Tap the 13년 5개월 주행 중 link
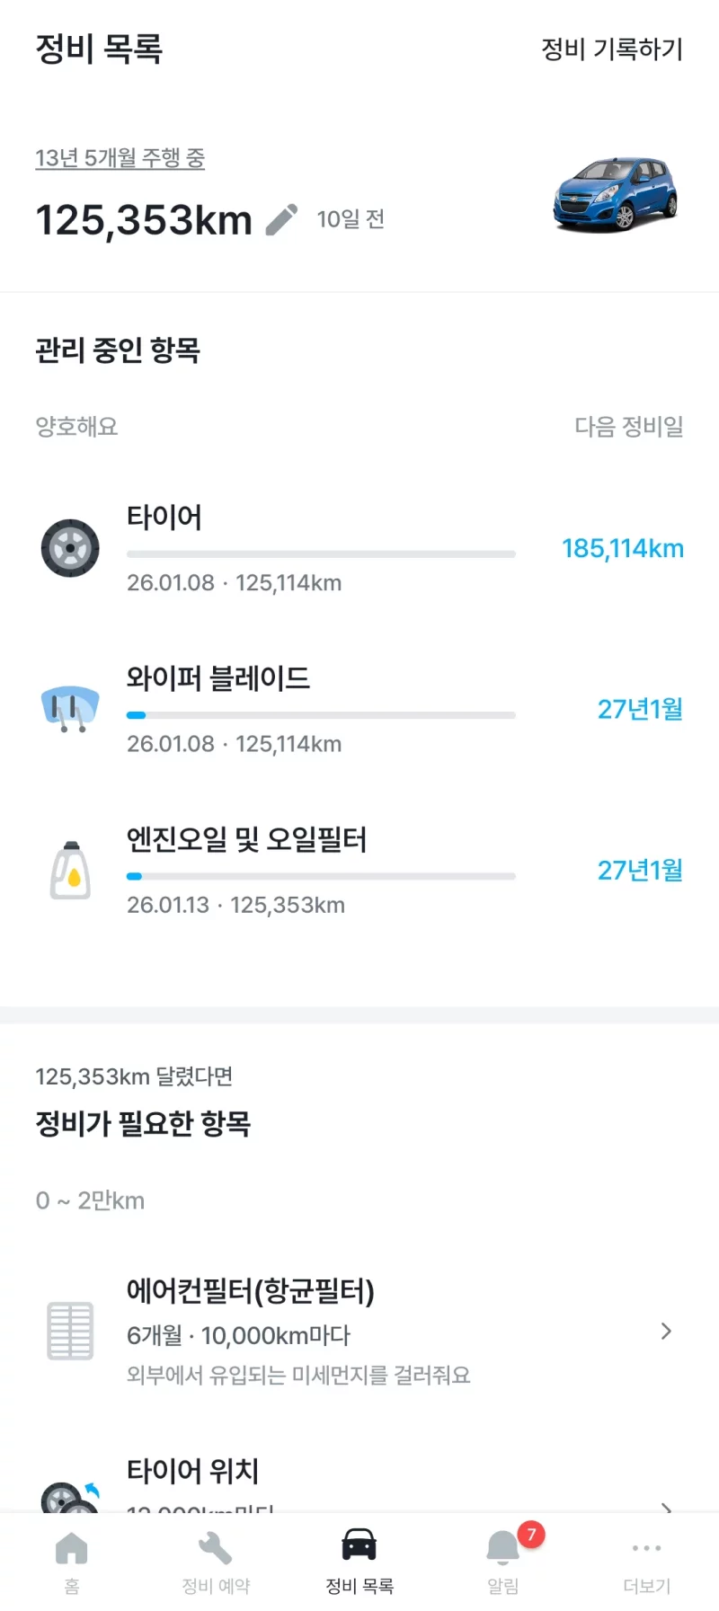 click(x=120, y=158)
